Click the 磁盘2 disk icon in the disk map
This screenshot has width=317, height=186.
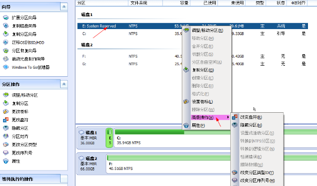tap(82, 158)
